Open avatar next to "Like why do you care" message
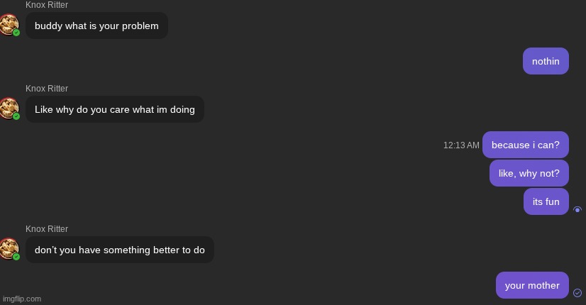Viewport: 586px width, 305px height. coord(9,109)
